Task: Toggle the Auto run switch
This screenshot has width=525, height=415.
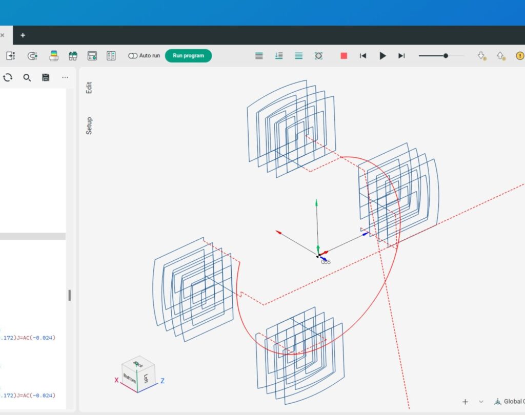Action: click(x=133, y=56)
